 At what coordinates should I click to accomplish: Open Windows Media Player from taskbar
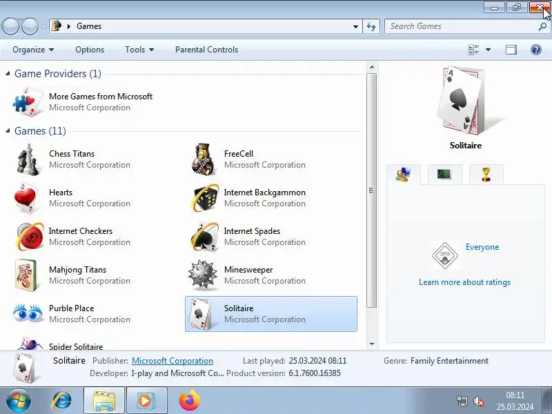coord(146,401)
